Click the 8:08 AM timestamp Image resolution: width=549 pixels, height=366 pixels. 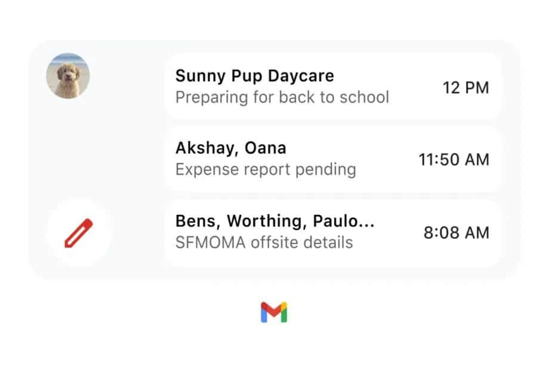click(x=457, y=232)
